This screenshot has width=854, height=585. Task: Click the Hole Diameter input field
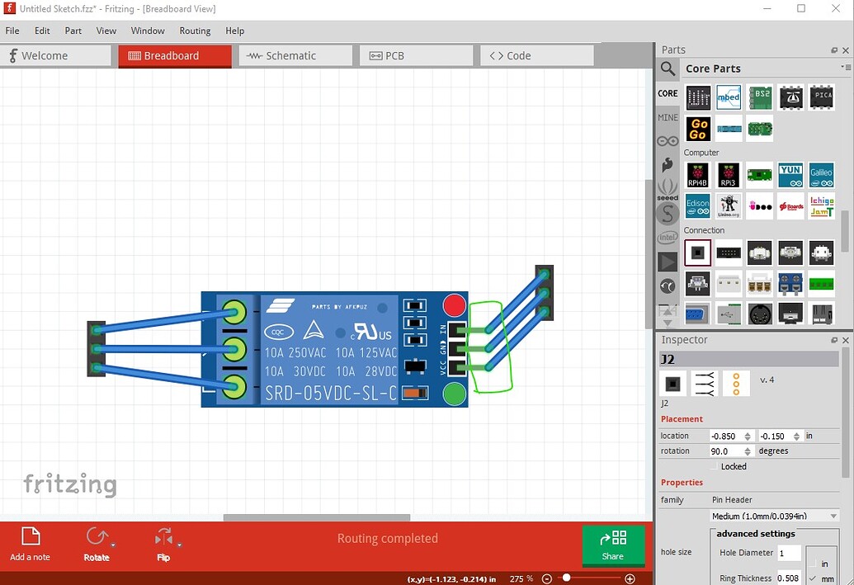789,553
